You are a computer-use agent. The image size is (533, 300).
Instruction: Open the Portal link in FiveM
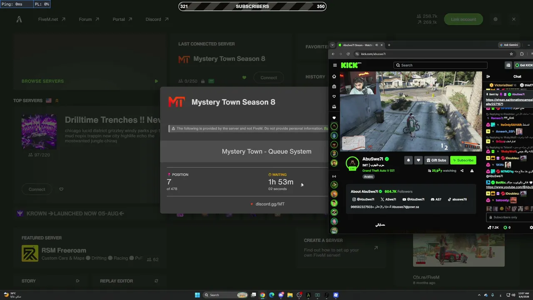point(122,19)
